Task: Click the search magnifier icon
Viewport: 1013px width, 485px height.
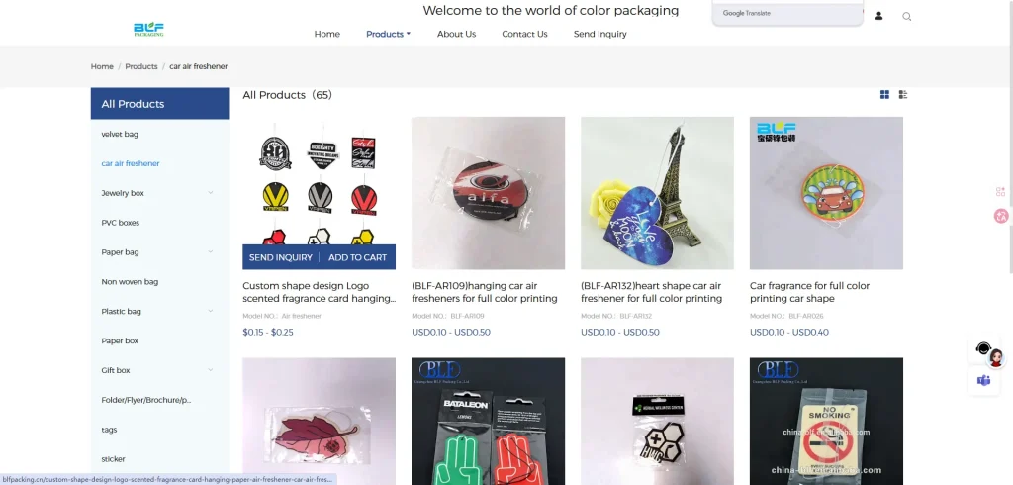Action: (907, 17)
